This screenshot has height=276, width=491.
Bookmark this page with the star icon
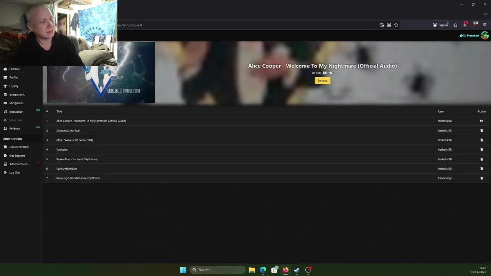pyautogui.click(x=396, y=25)
